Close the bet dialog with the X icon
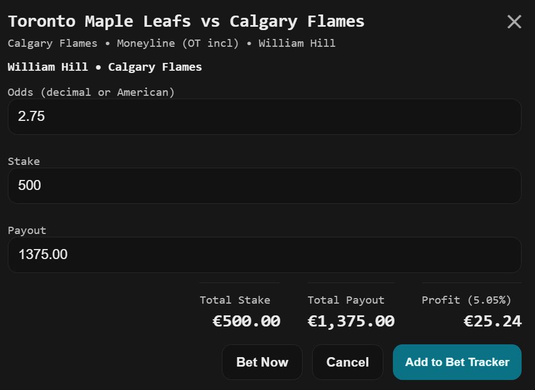Viewport: 535px width, 390px height. coord(514,22)
